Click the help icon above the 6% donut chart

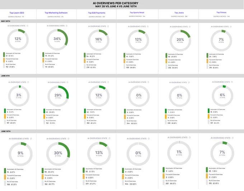pos(232,82)
